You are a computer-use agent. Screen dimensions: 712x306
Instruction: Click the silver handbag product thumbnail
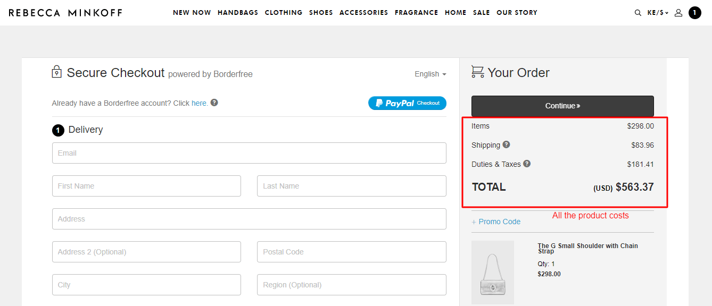(493, 273)
